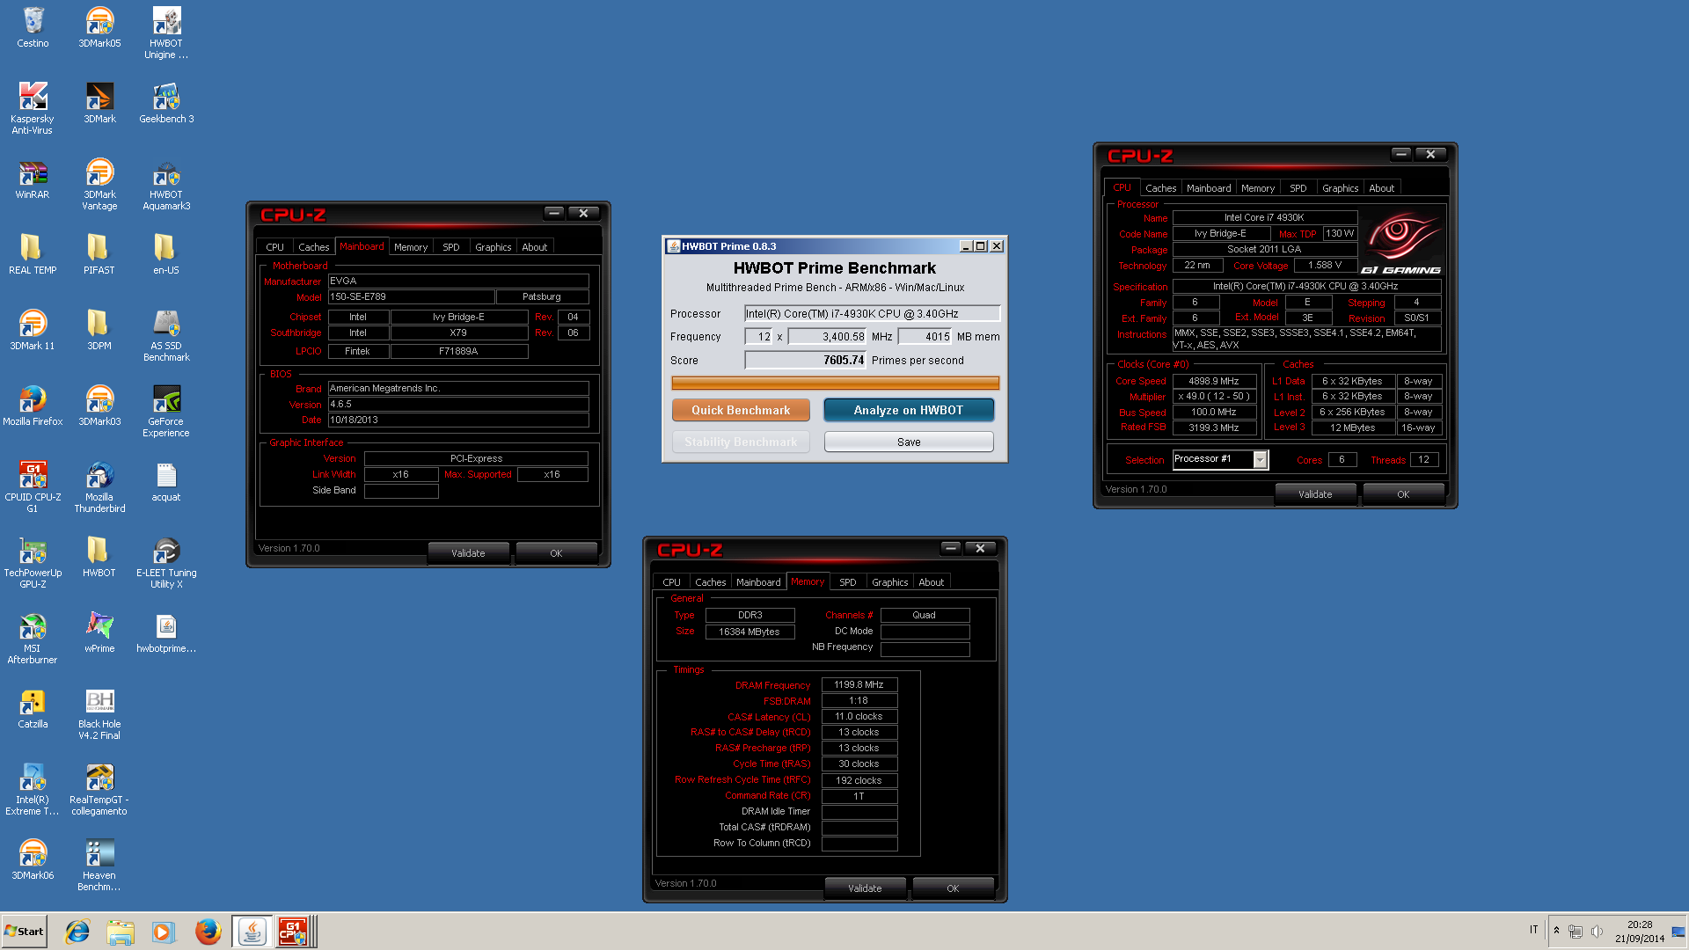Launch E-LEET Tuning Utility X
This screenshot has height=950, width=1689.
tap(166, 562)
